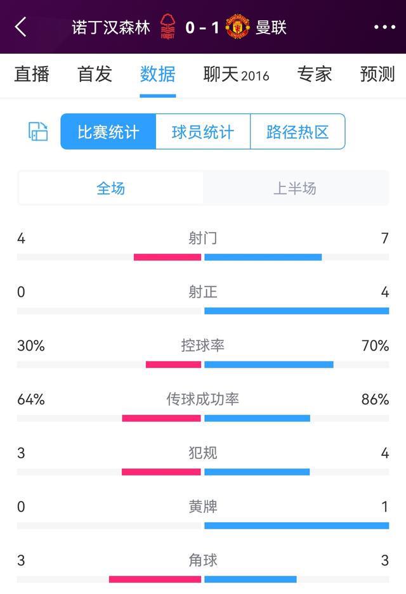Open the 路径热区 heatmap tab
406x594 pixels.
[x=298, y=131]
